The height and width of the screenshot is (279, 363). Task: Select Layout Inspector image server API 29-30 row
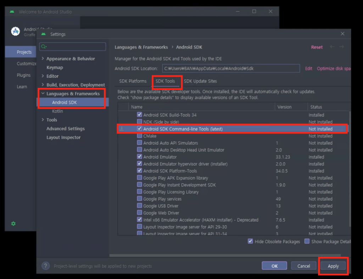click(x=233, y=226)
